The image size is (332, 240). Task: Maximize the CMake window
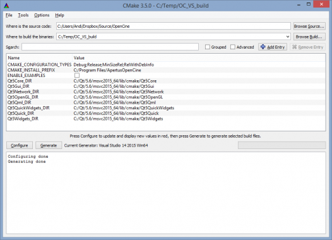click(309, 4)
